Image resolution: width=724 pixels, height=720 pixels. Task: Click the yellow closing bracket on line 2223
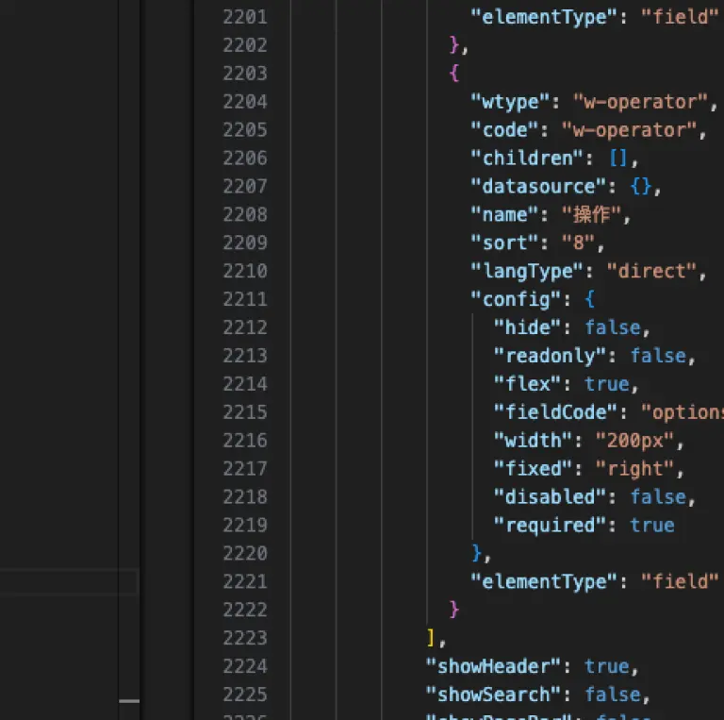click(430, 638)
